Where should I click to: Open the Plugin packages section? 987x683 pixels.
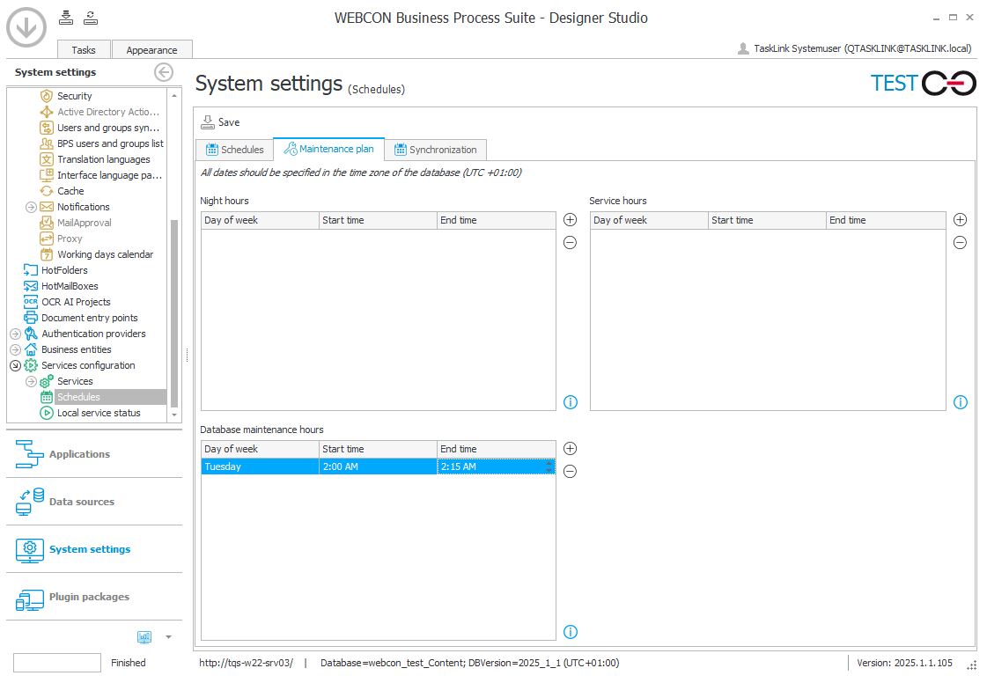[94, 597]
